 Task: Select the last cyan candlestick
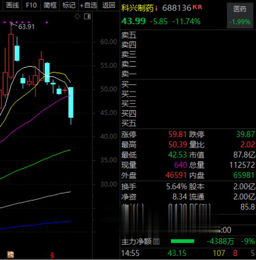(71, 102)
